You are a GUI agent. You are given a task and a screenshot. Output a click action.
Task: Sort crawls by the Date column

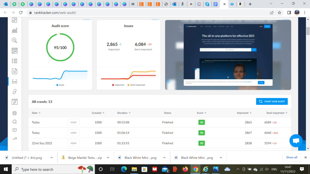coord(36,113)
